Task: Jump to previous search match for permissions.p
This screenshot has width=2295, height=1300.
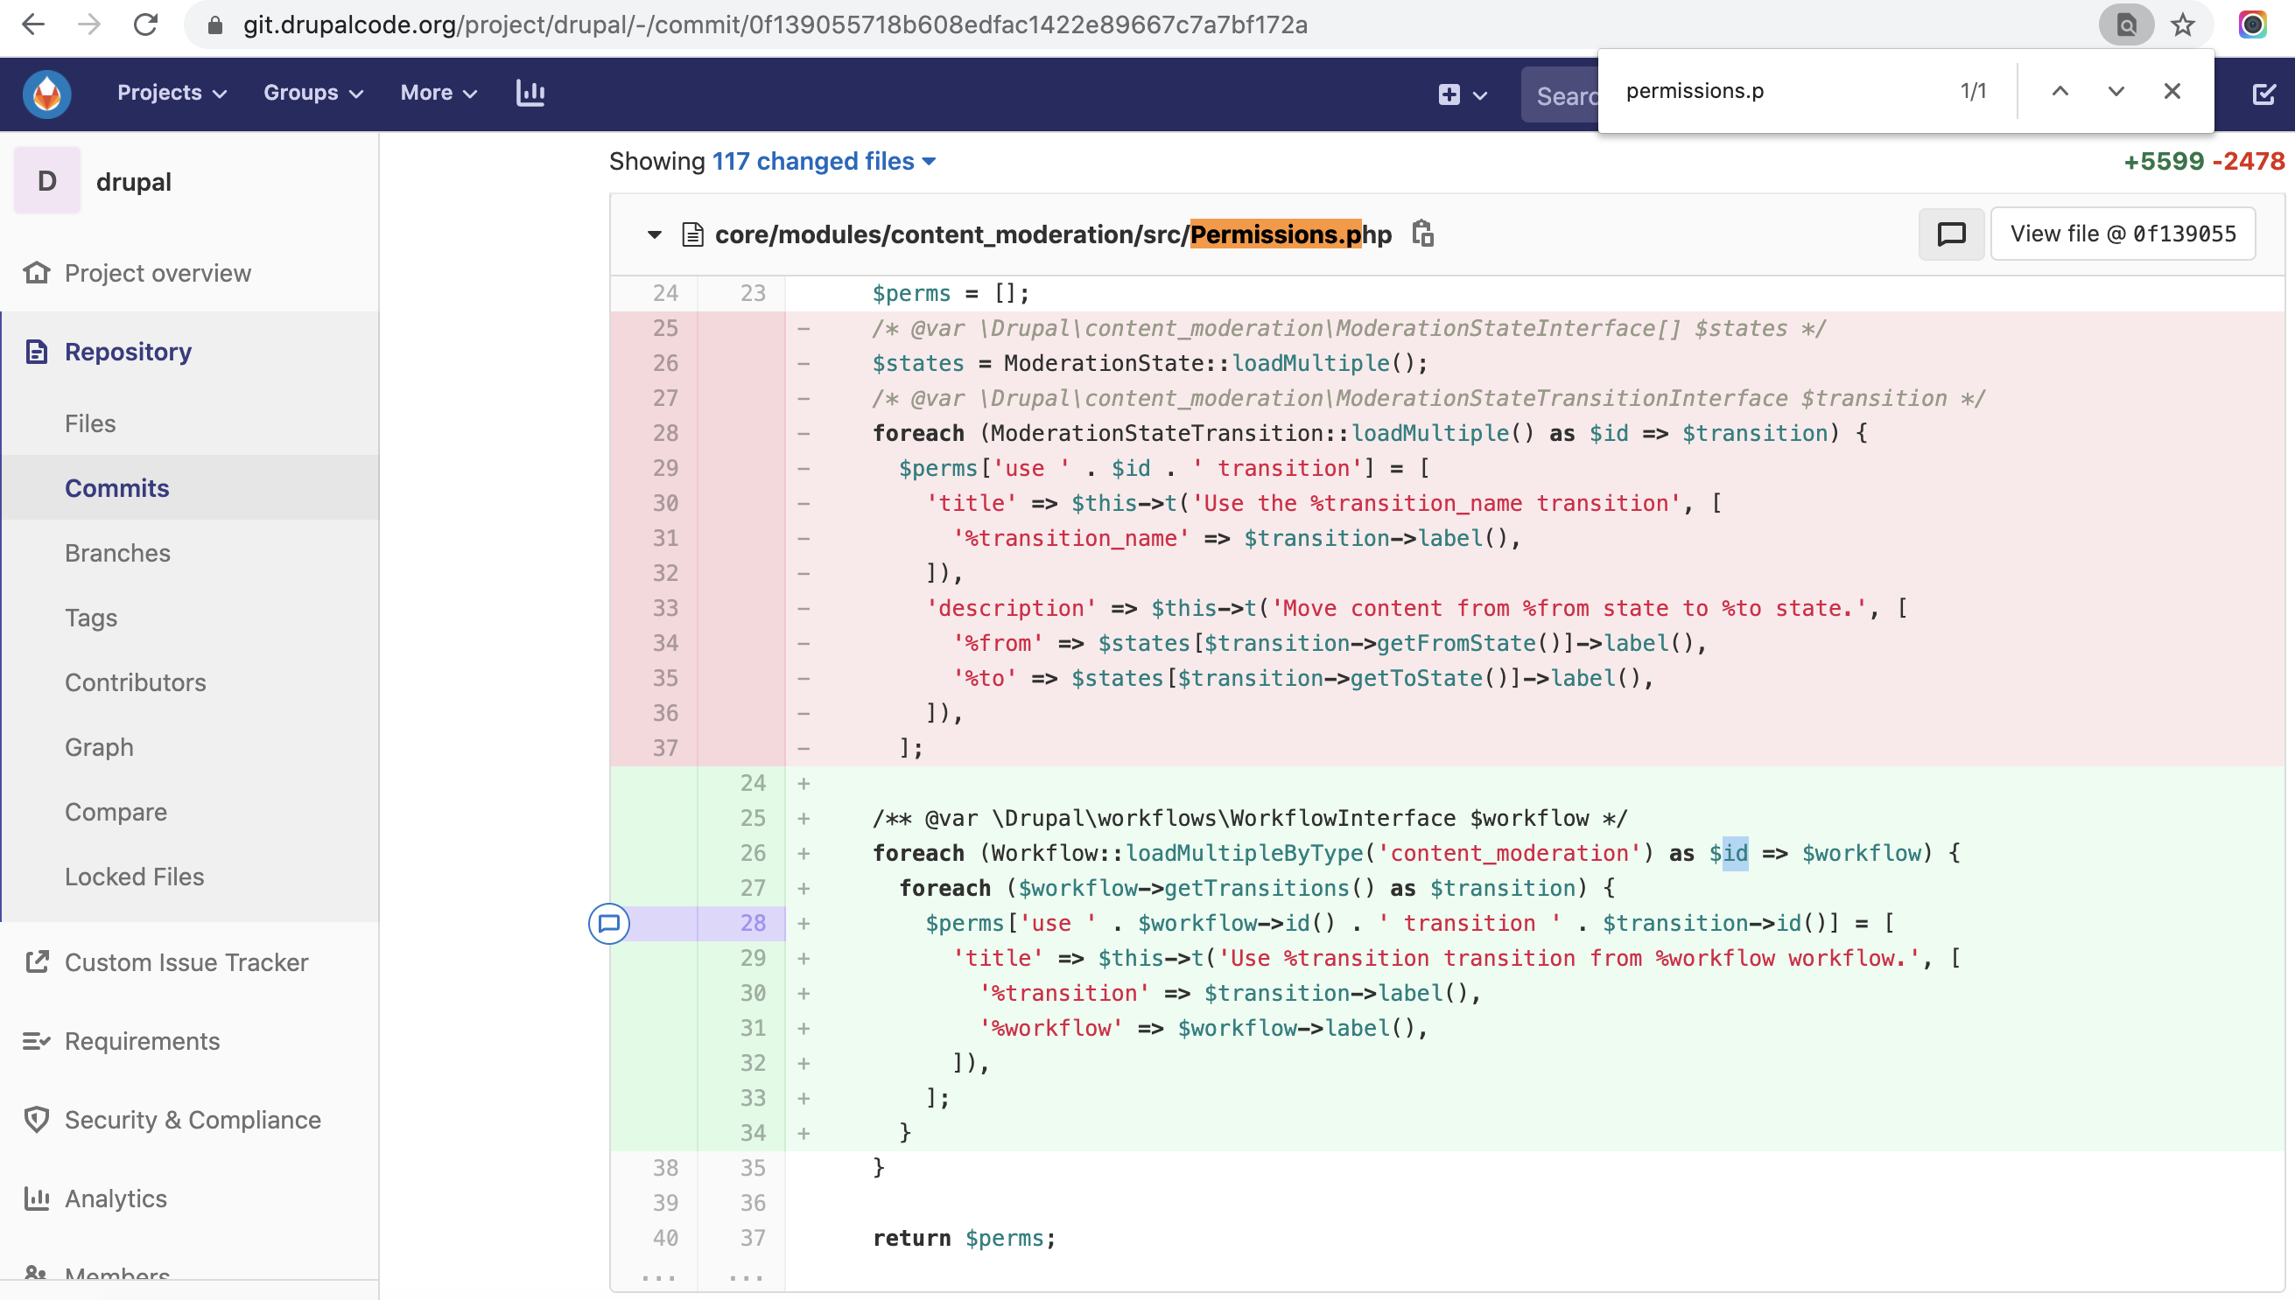Action: (x=2060, y=91)
